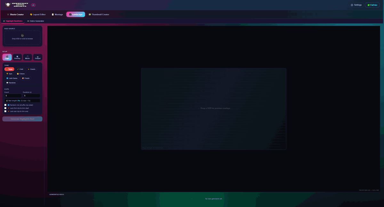The image size is (384, 207).
Task: Click the Generate Highlights Reel button
Action: (22, 119)
